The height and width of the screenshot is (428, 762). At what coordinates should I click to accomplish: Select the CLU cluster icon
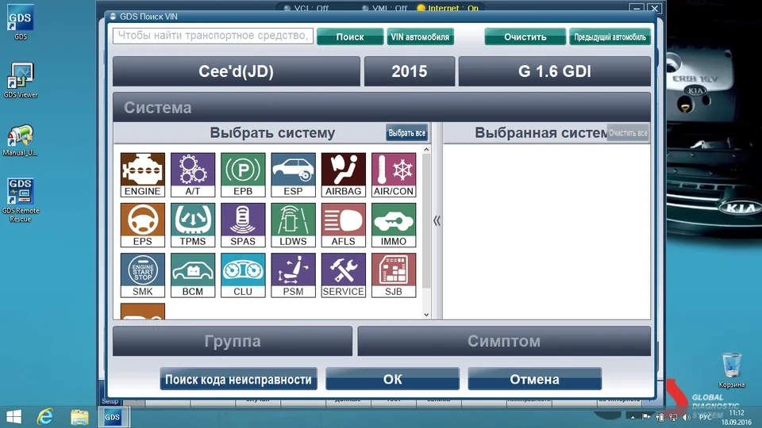click(243, 275)
